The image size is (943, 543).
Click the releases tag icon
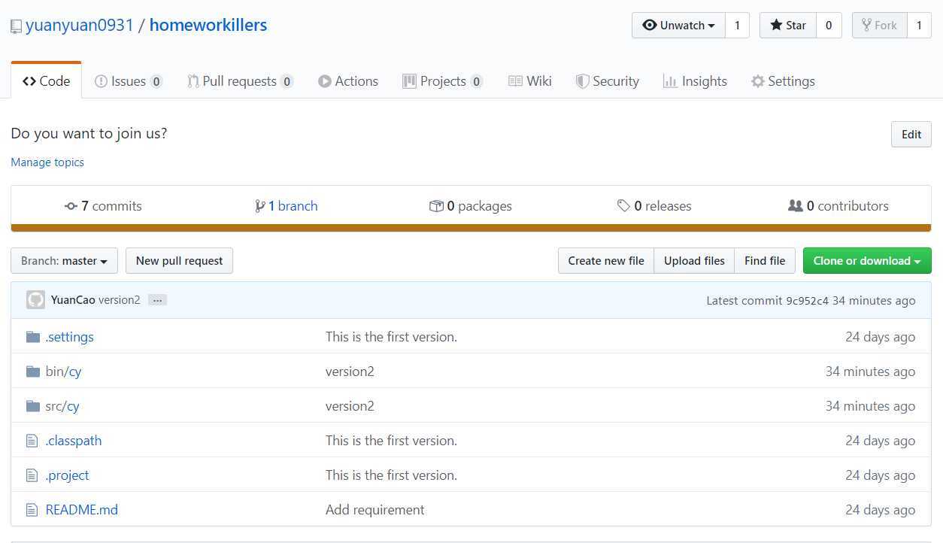623,206
